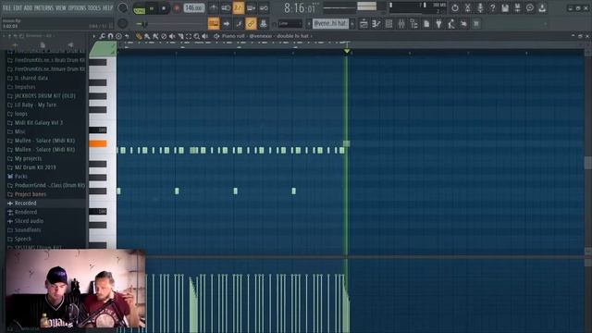Open the EDIT menu

coord(18,8)
